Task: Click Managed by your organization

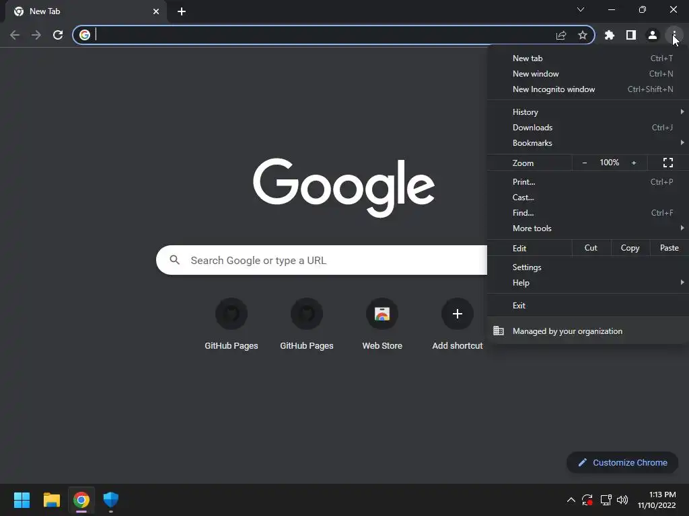Action: click(x=588, y=331)
